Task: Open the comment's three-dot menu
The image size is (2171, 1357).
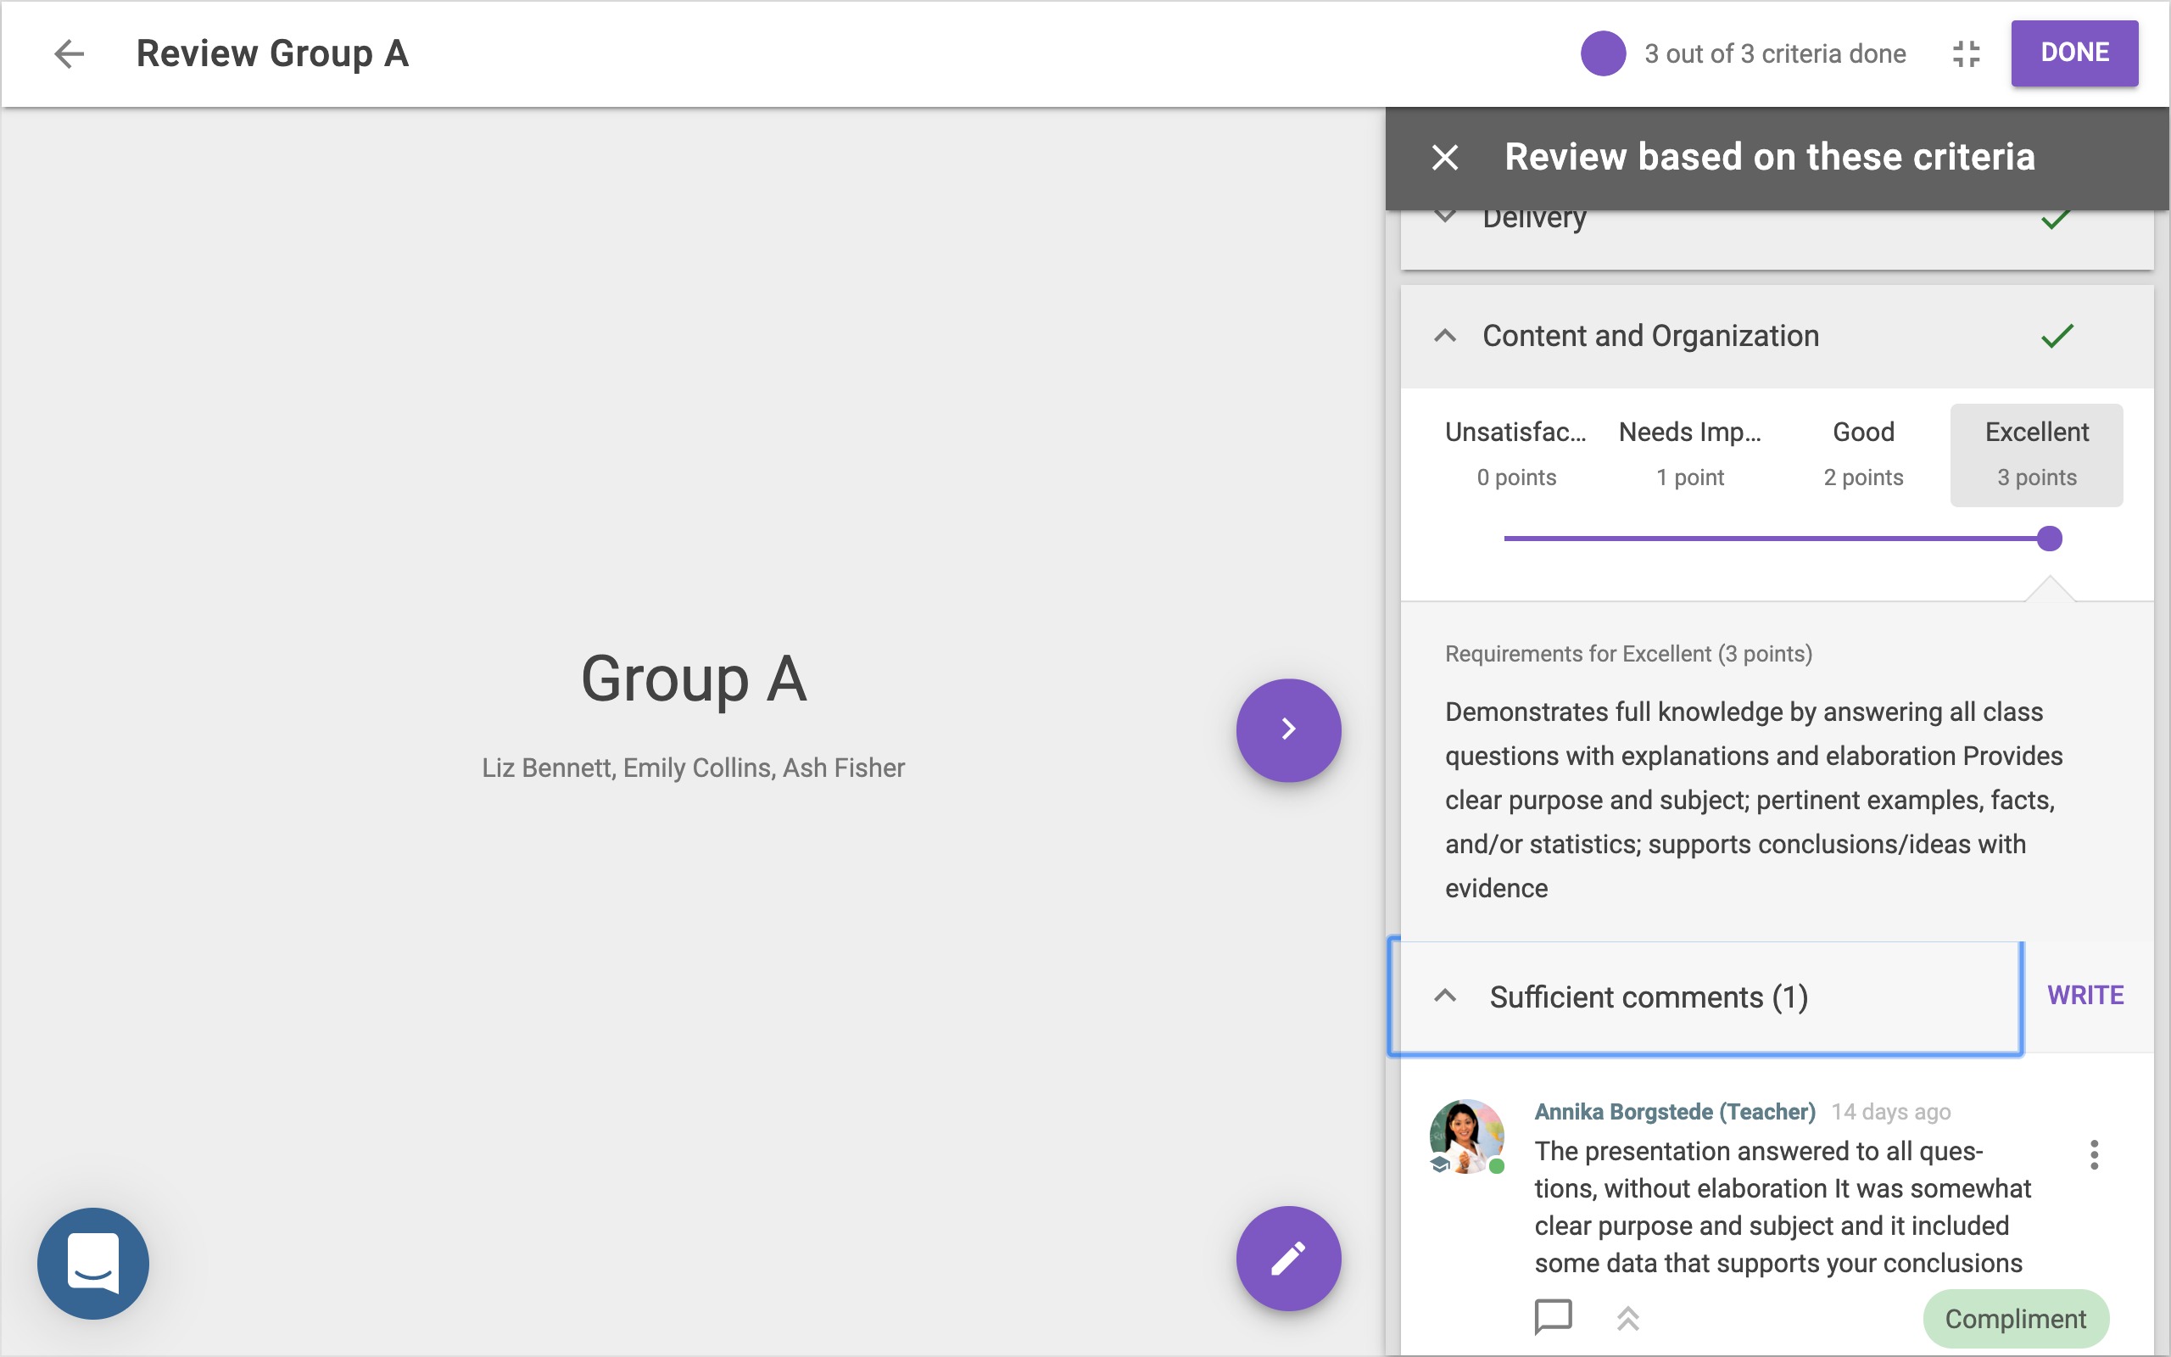Action: 2094,1154
